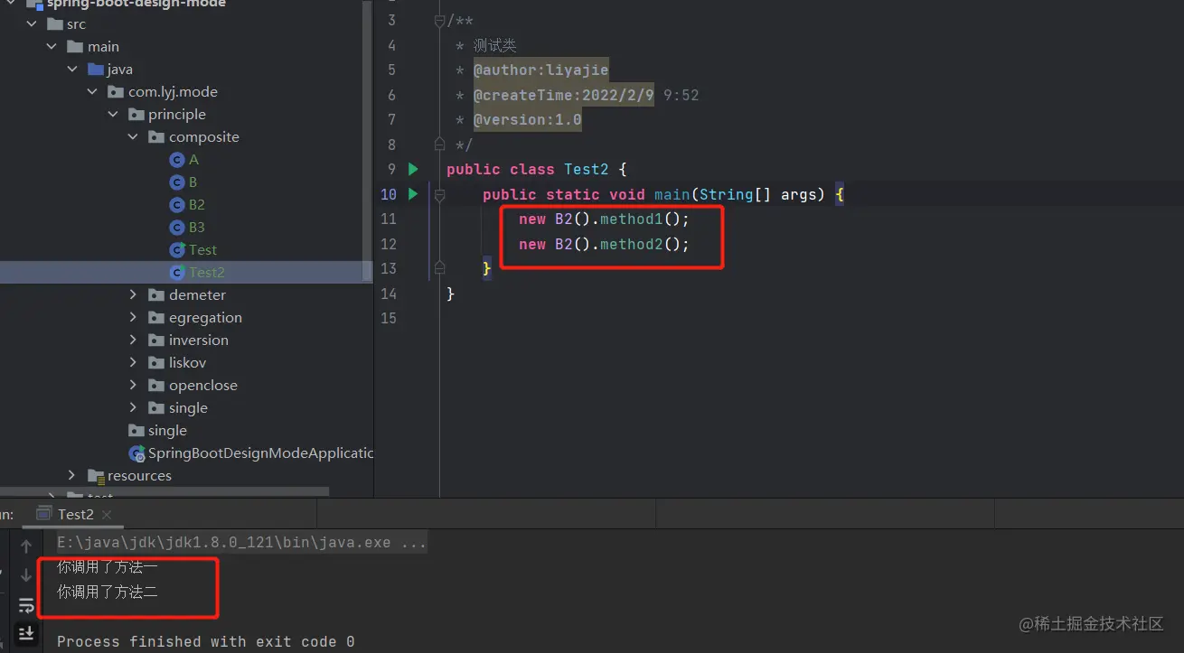This screenshot has height=653, width=1184.
Task: Collapse the main folder
Action: coord(52,47)
